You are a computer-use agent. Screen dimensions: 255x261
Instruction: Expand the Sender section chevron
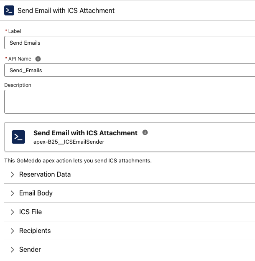point(12,250)
